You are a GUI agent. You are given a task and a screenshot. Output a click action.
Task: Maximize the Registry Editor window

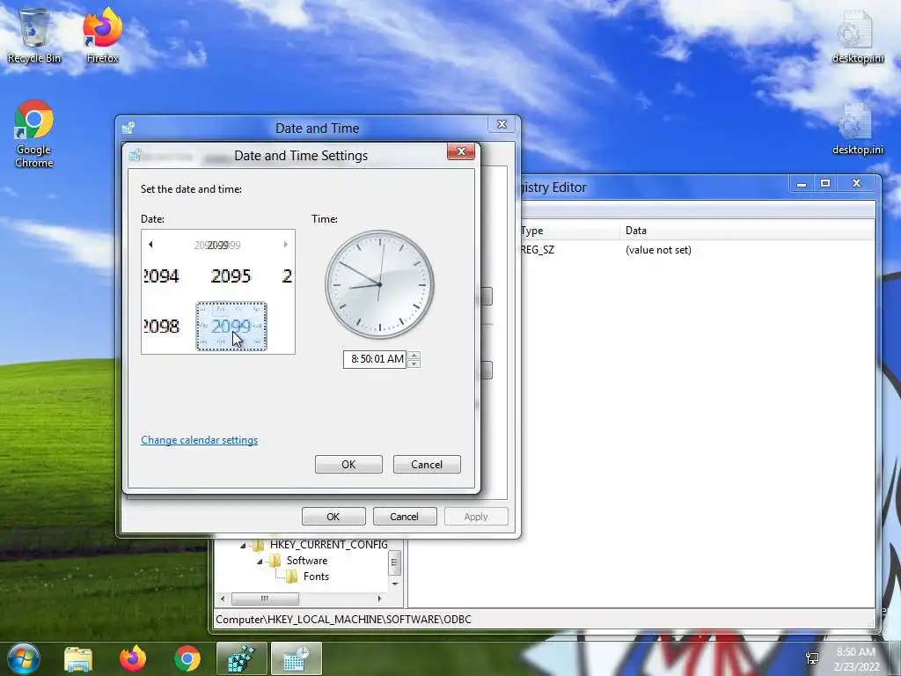[x=825, y=184]
